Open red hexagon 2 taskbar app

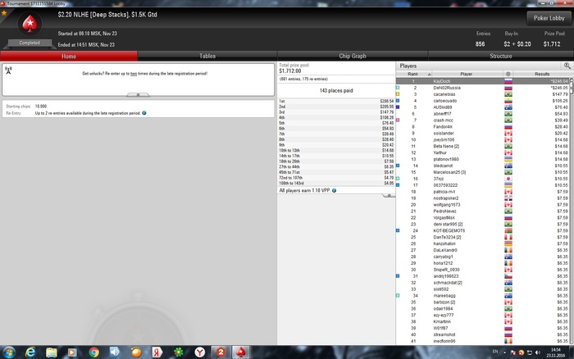(x=221, y=352)
